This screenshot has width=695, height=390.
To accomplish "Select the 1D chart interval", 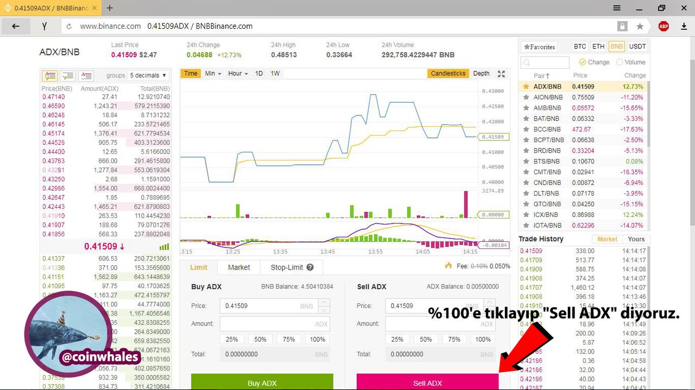I will [259, 74].
